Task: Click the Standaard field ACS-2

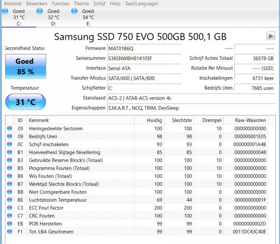Action: 191,98
